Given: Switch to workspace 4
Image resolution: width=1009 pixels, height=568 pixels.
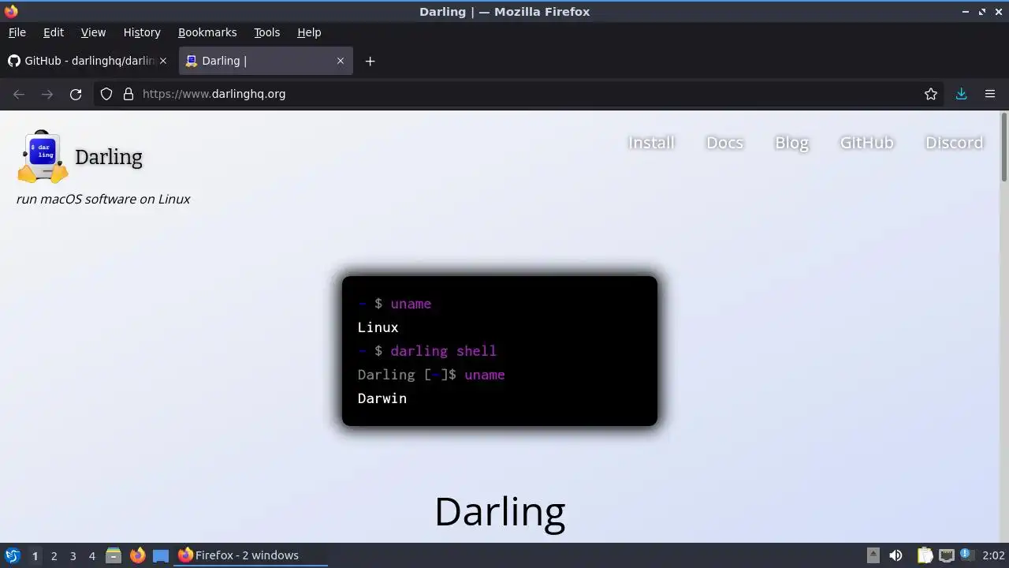Looking at the screenshot, I should pyautogui.click(x=91, y=555).
